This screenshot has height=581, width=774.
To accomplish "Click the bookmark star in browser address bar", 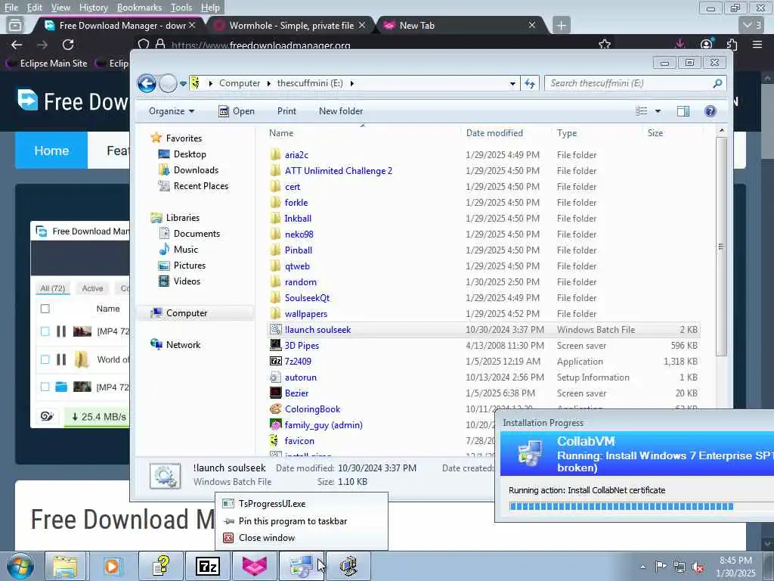I will click(x=604, y=45).
